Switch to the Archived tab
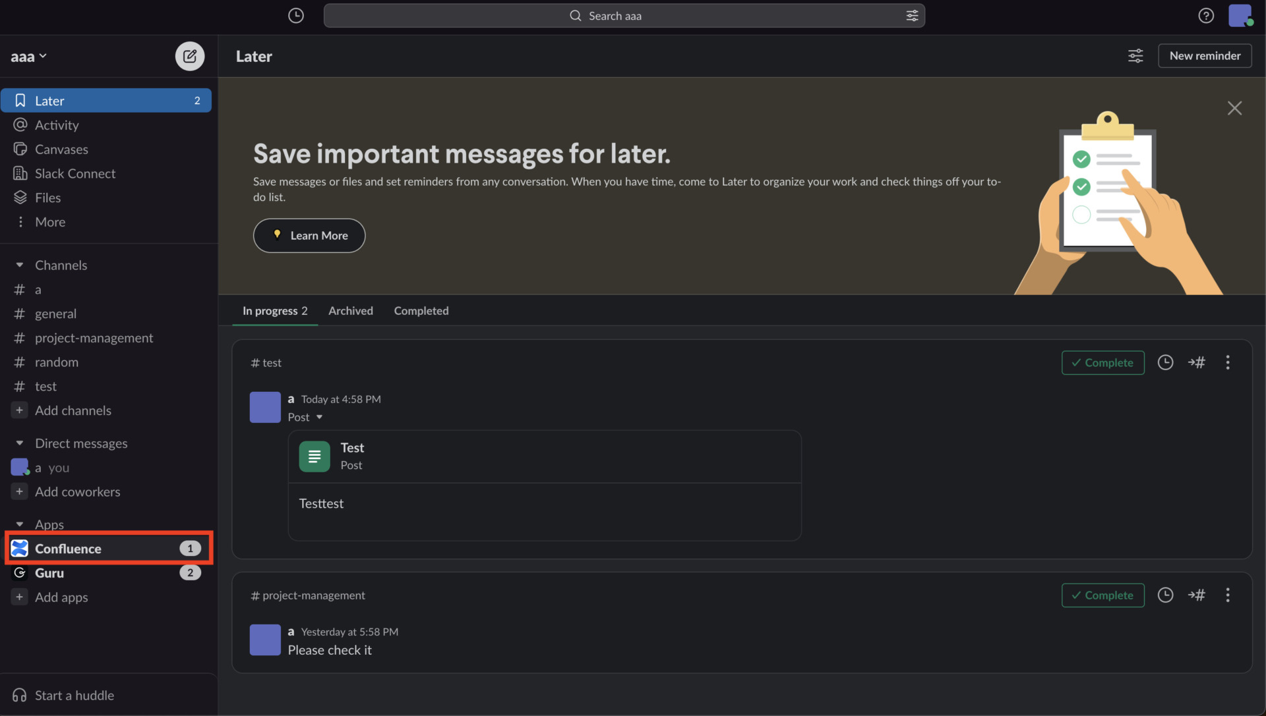The width and height of the screenshot is (1266, 716). (x=350, y=310)
